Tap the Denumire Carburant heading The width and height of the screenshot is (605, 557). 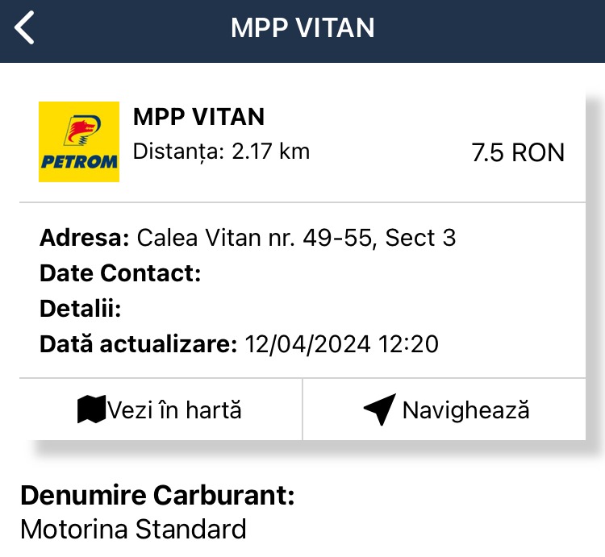[x=157, y=495]
